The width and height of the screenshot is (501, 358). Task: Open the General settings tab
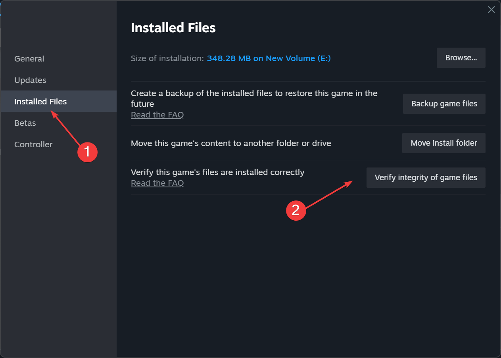[x=29, y=59]
